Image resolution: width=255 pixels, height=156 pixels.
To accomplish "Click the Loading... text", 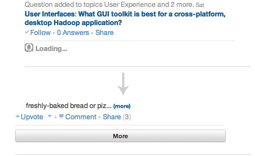I will pyautogui.click(x=51, y=48).
